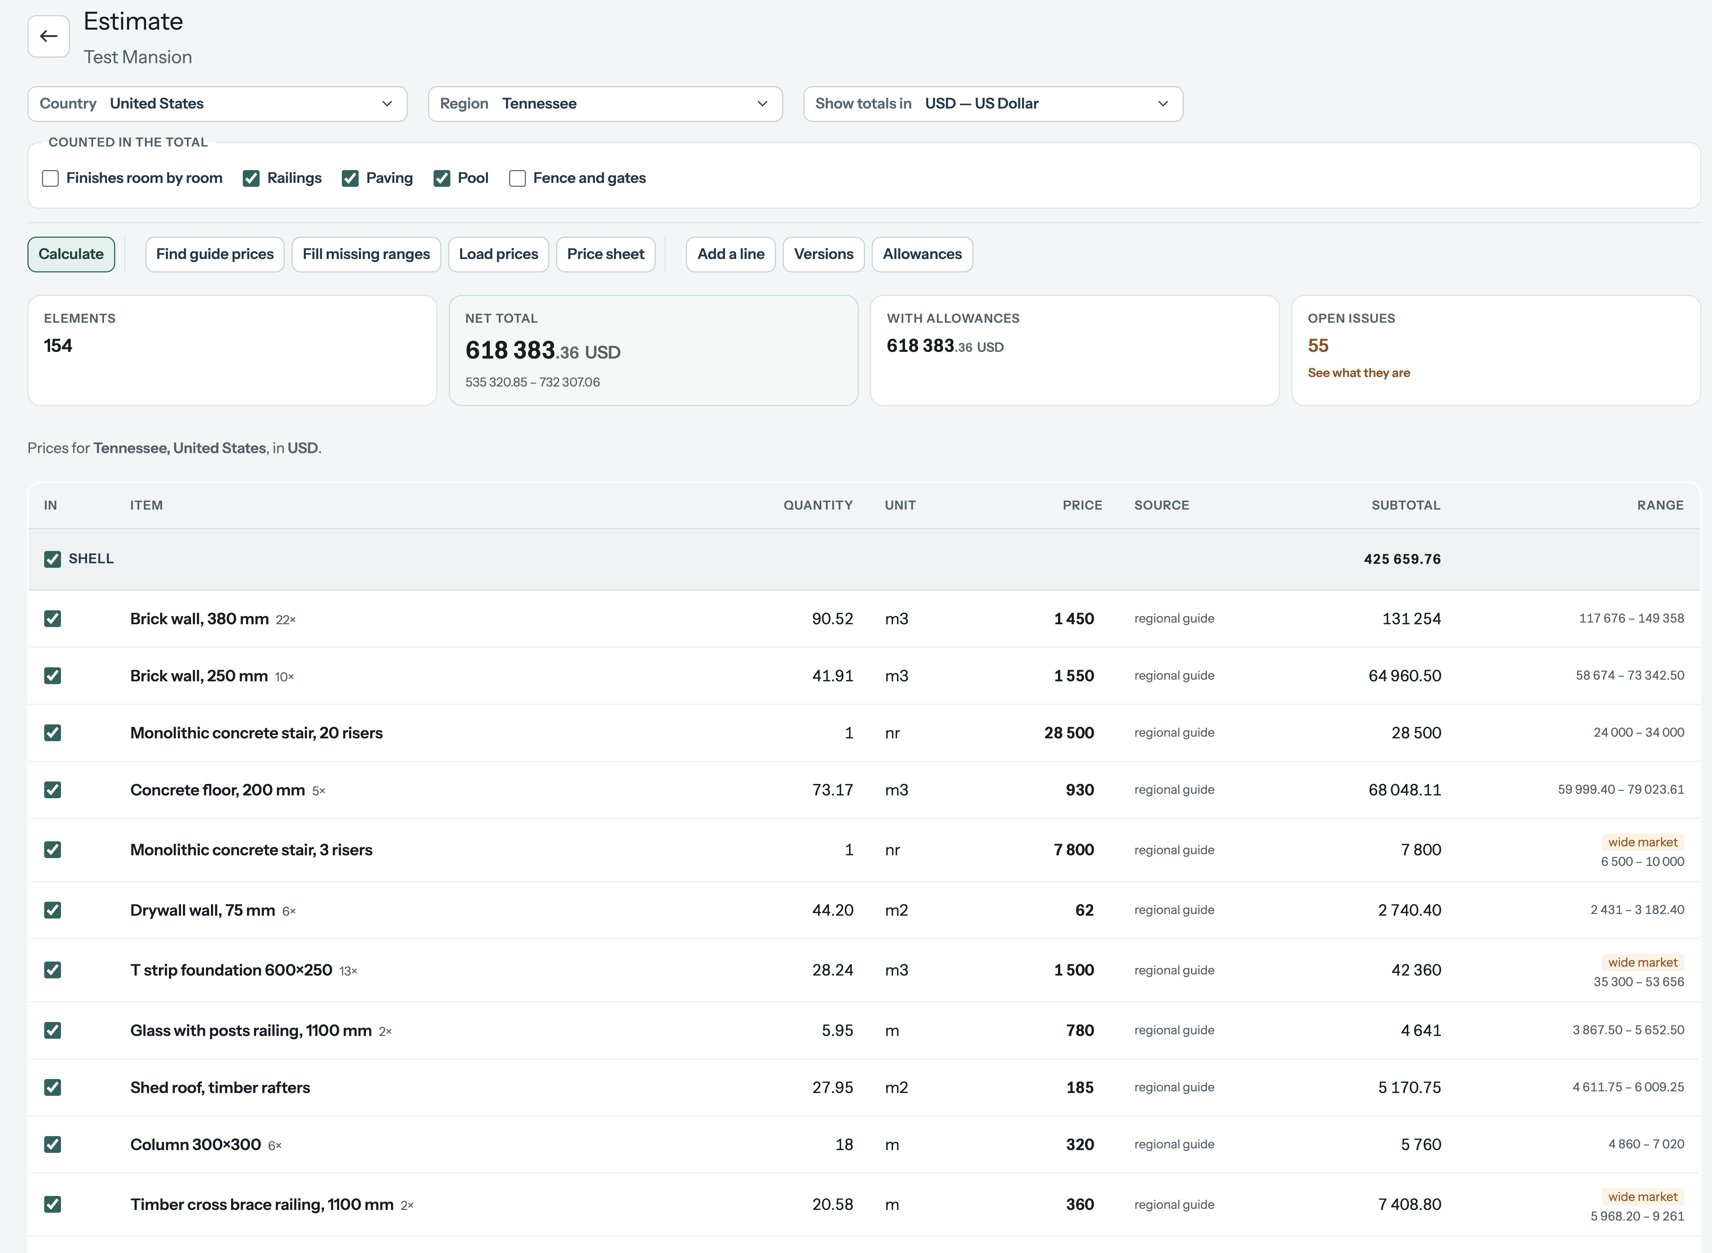Click the 22× count beside Brick wall 380 mm
Image resolution: width=1712 pixels, height=1253 pixels.
click(286, 620)
